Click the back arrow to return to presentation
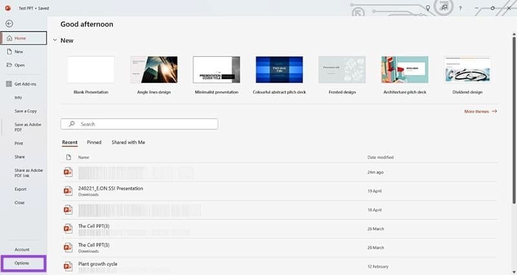This screenshot has height=275, width=517. [x=9, y=23]
